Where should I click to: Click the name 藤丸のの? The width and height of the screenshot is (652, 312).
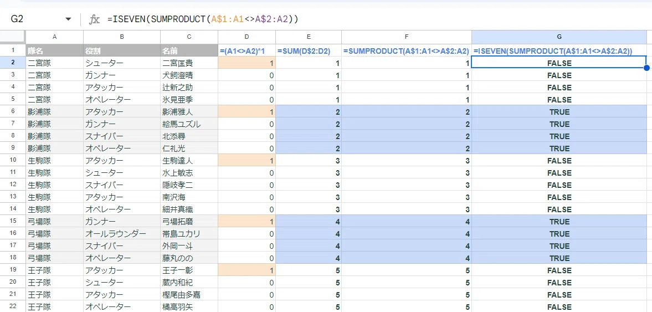click(x=177, y=258)
